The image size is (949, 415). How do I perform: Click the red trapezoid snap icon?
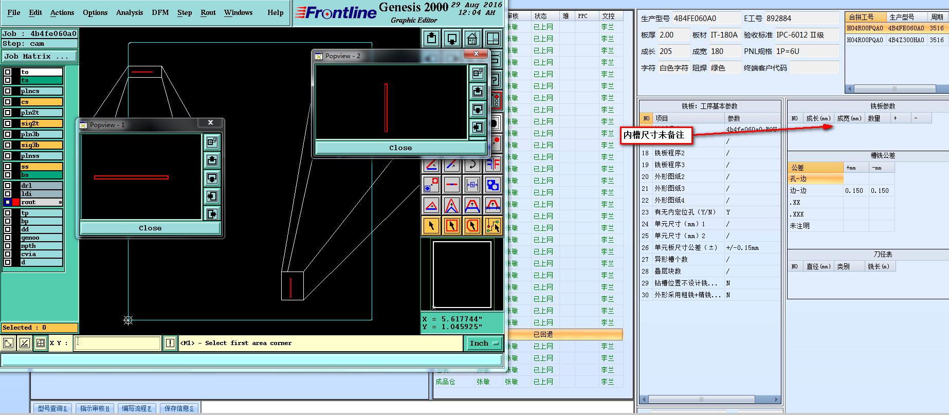[472, 205]
